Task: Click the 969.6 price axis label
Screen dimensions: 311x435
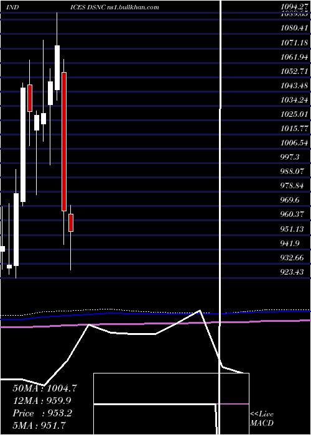Action: pyautogui.click(x=290, y=200)
